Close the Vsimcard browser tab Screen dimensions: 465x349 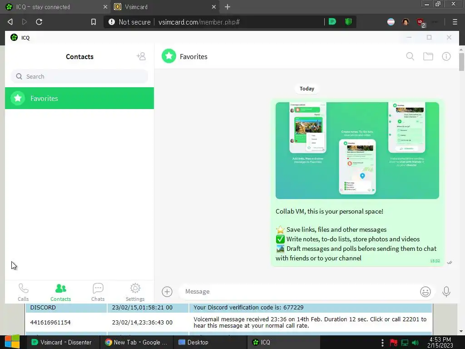214,7
